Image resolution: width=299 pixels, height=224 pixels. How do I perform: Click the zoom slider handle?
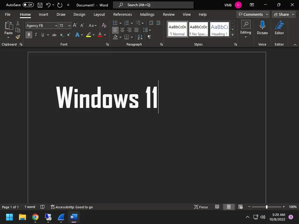point(267,207)
